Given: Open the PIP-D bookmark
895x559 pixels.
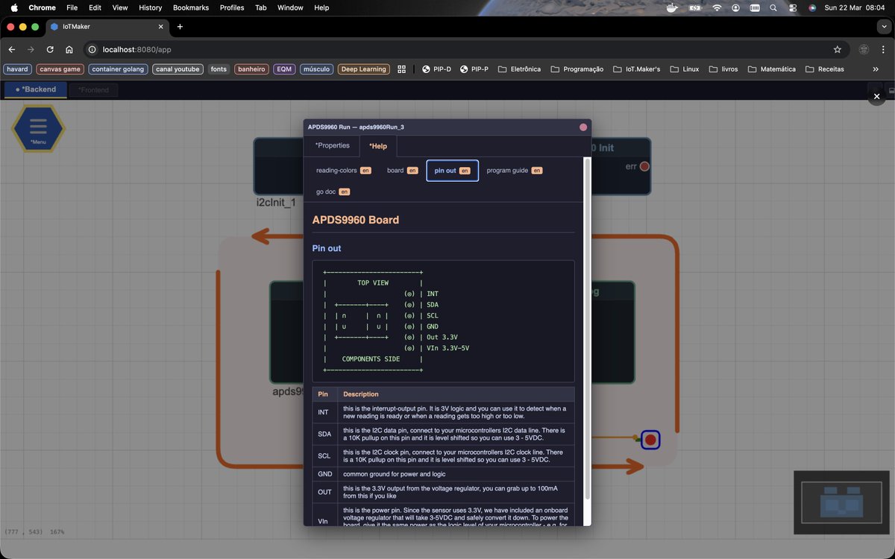Looking at the screenshot, I should tap(436, 69).
